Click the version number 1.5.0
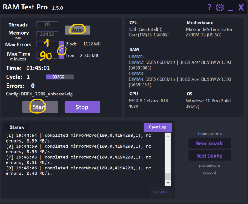This screenshot has height=204, width=248. 58,8
